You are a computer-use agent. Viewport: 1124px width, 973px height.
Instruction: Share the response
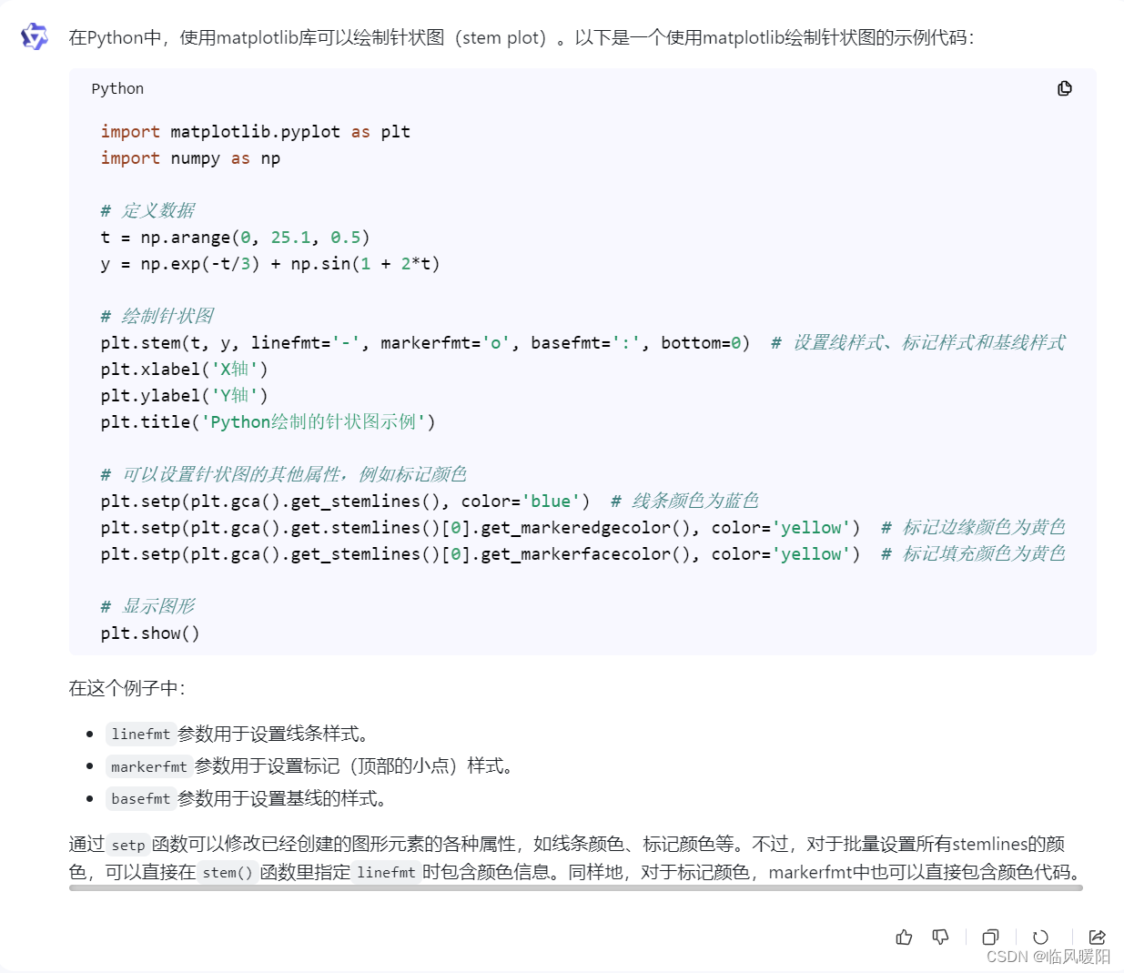tap(1097, 937)
